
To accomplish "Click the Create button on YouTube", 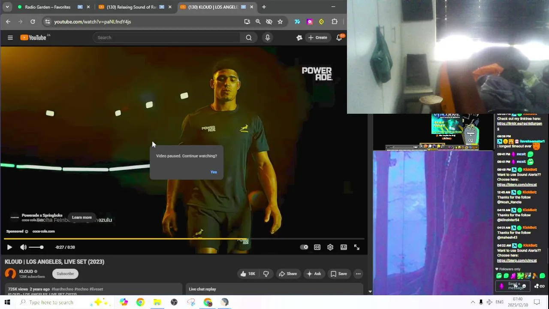I will (x=317, y=38).
